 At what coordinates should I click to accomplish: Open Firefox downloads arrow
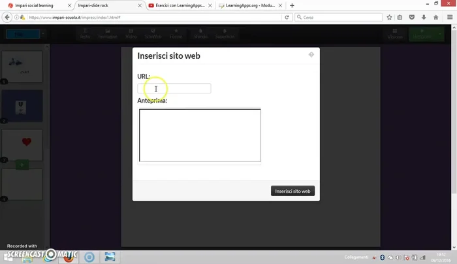click(424, 18)
